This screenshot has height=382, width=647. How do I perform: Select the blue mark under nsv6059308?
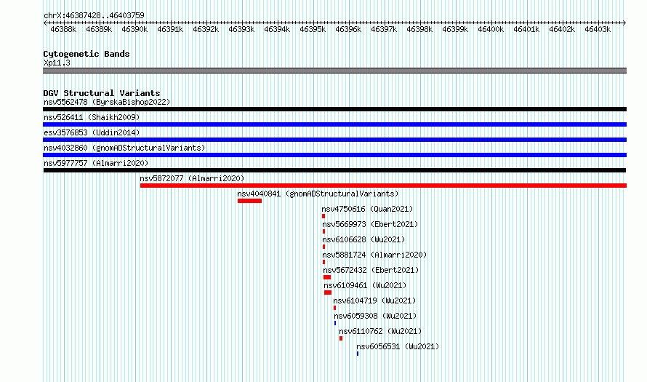335,323
